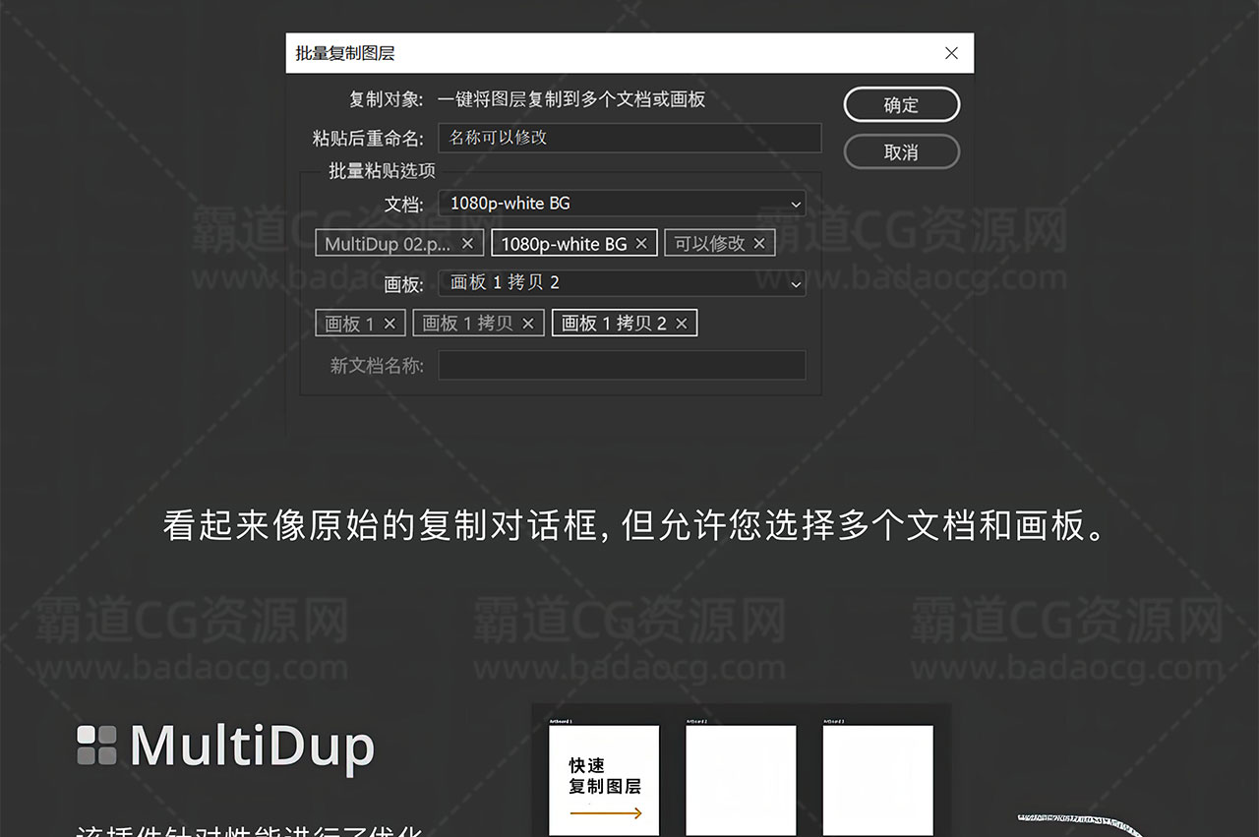The height and width of the screenshot is (837, 1259).
Task: Click the middle blank artboard thumbnail
Action: coord(741,779)
